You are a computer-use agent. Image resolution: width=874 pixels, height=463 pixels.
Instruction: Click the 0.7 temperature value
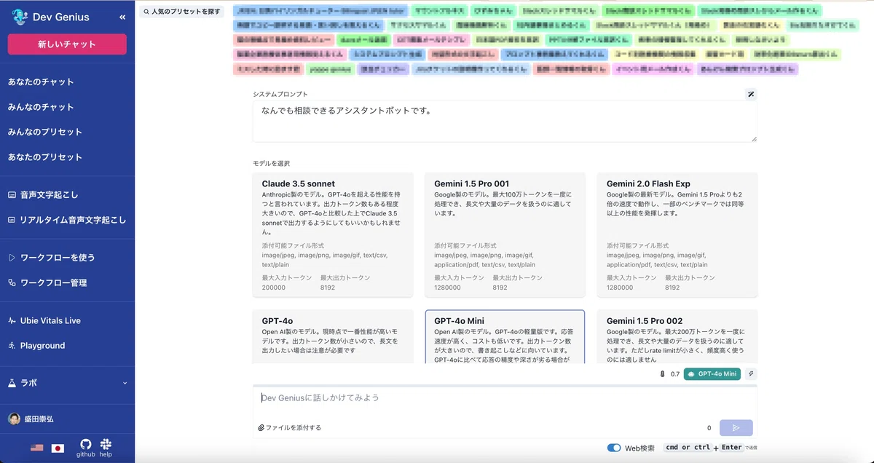point(674,374)
